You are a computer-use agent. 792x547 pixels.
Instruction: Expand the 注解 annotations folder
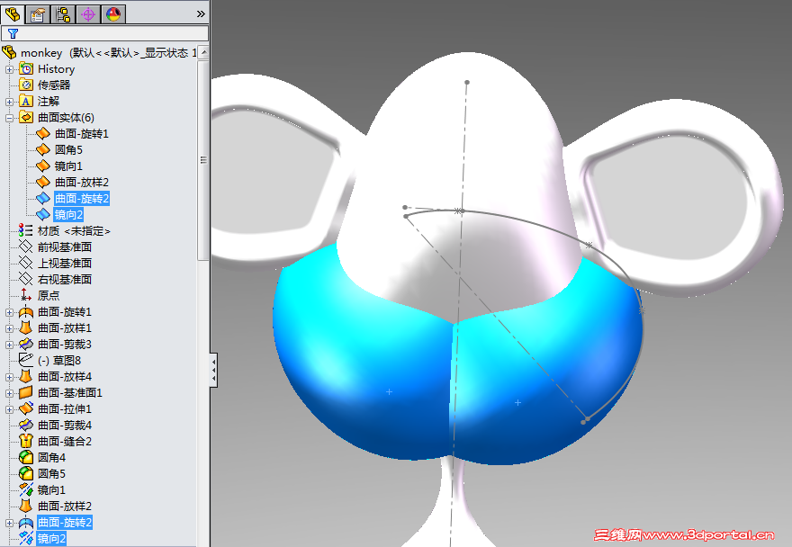click(9, 102)
